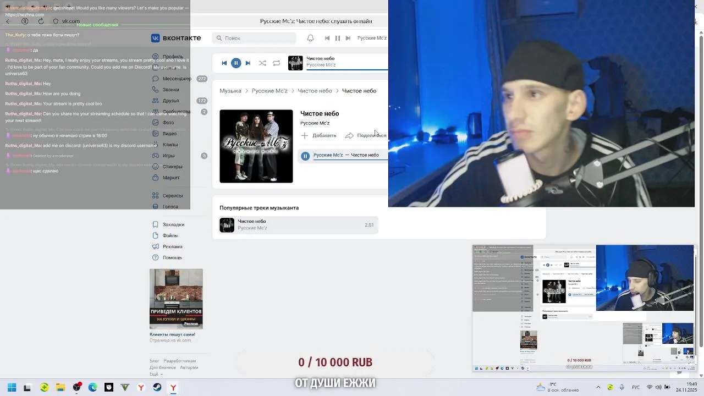Pause the round blue player button
This screenshot has height=396, width=704.
pos(236,63)
